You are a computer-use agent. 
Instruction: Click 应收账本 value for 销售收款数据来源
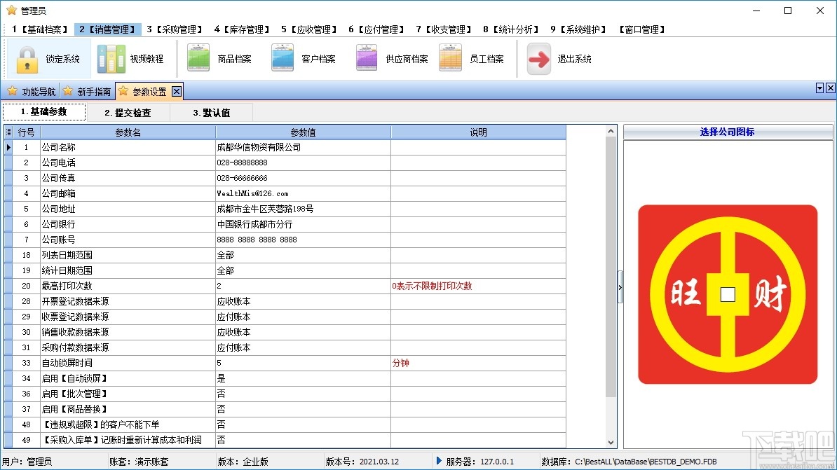click(304, 332)
